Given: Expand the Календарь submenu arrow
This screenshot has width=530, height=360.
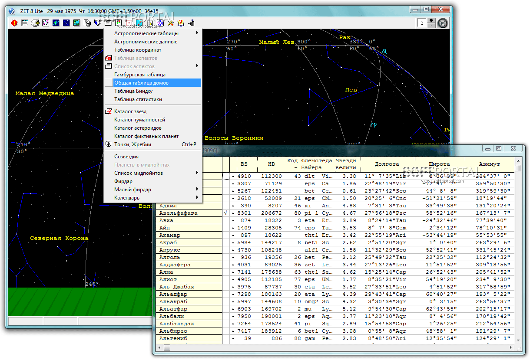Looking at the screenshot, I should click(197, 197).
